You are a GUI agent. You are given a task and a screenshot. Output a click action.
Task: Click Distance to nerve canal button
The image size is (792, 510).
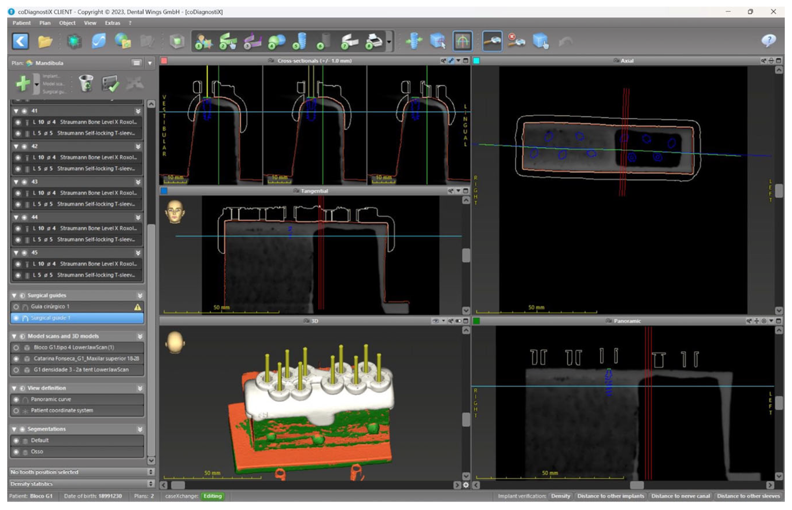coord(680,496)
